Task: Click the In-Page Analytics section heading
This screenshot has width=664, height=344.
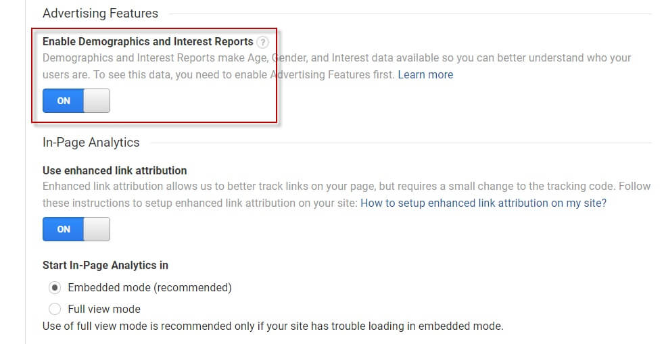Action: [91, 143]
